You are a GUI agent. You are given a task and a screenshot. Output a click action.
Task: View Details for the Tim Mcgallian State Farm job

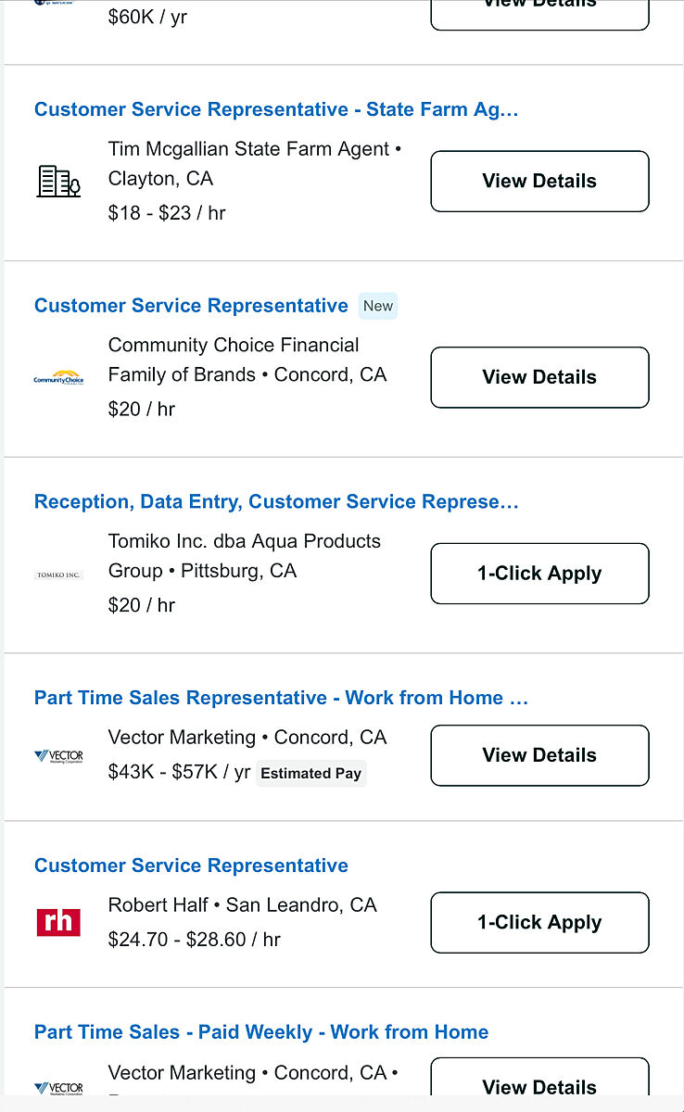pyautogui.click(x=539, y=181)
